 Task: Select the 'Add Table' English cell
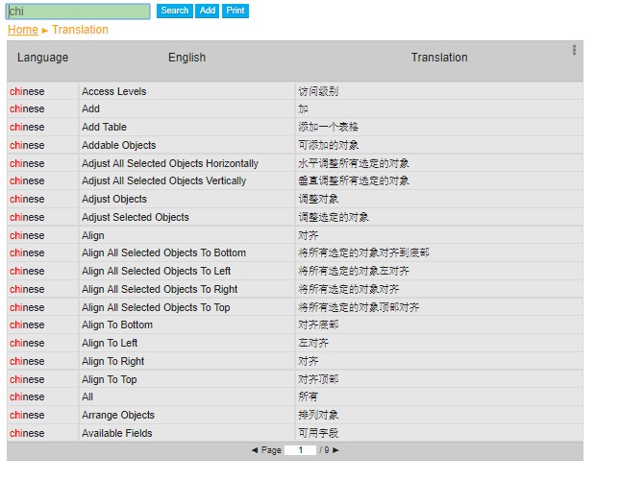click(104, 128)
